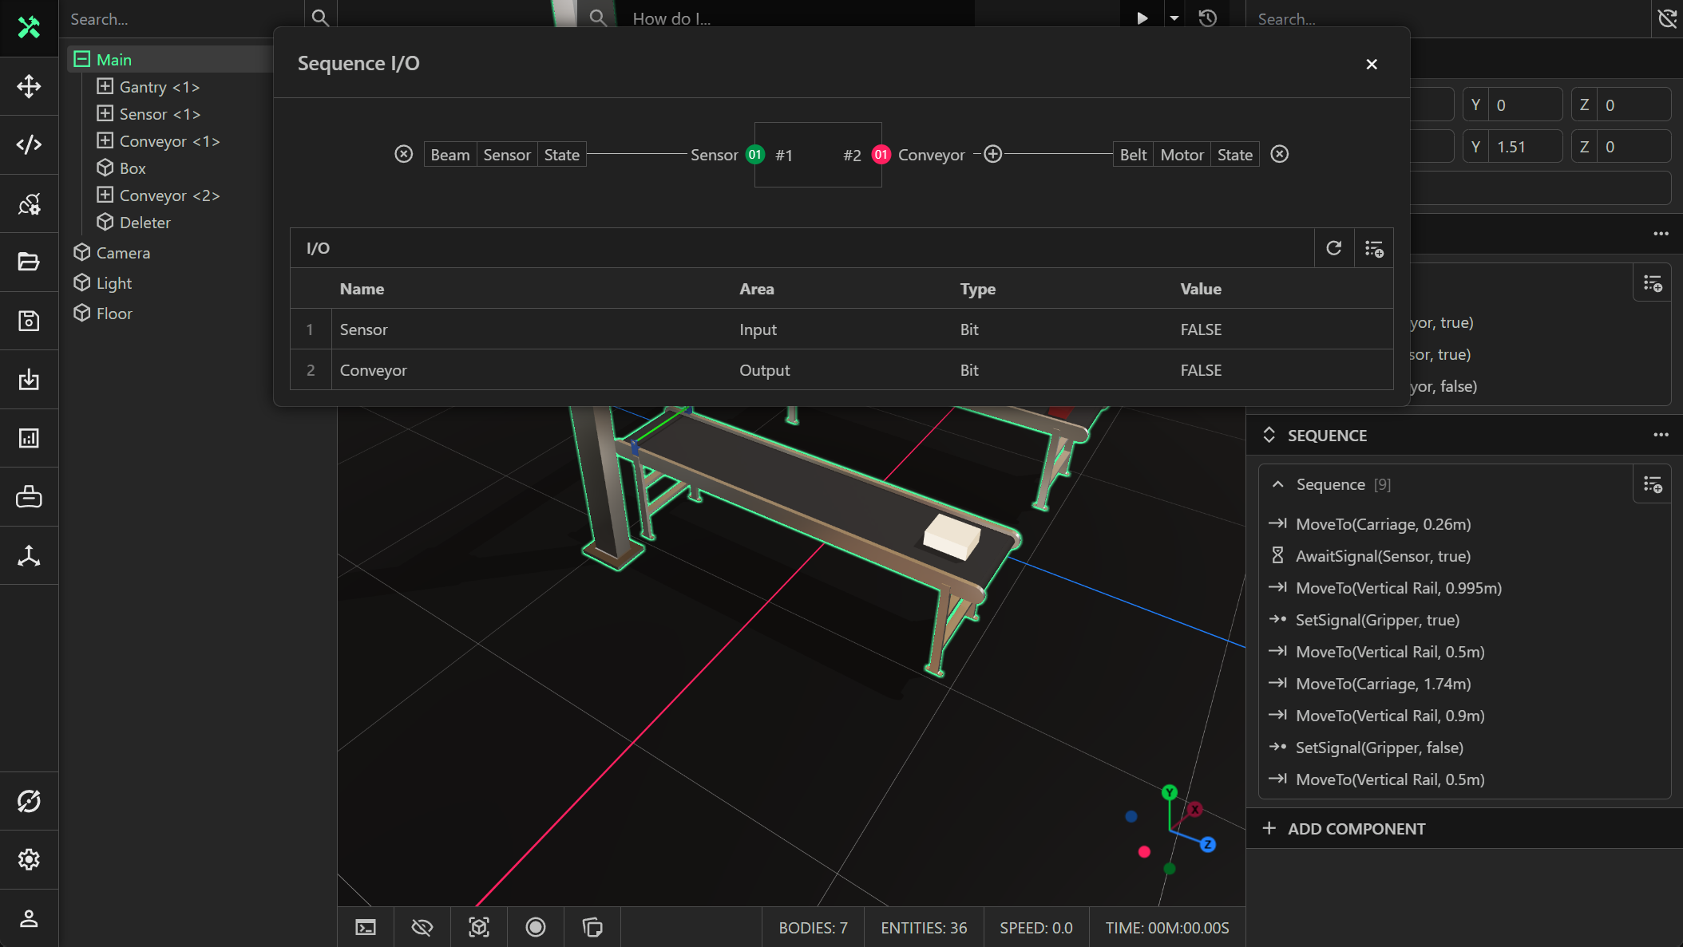This screenshot has height=947, width=1683.
Task: Open the play button dropdown arrow
Action: (1174, 18)
